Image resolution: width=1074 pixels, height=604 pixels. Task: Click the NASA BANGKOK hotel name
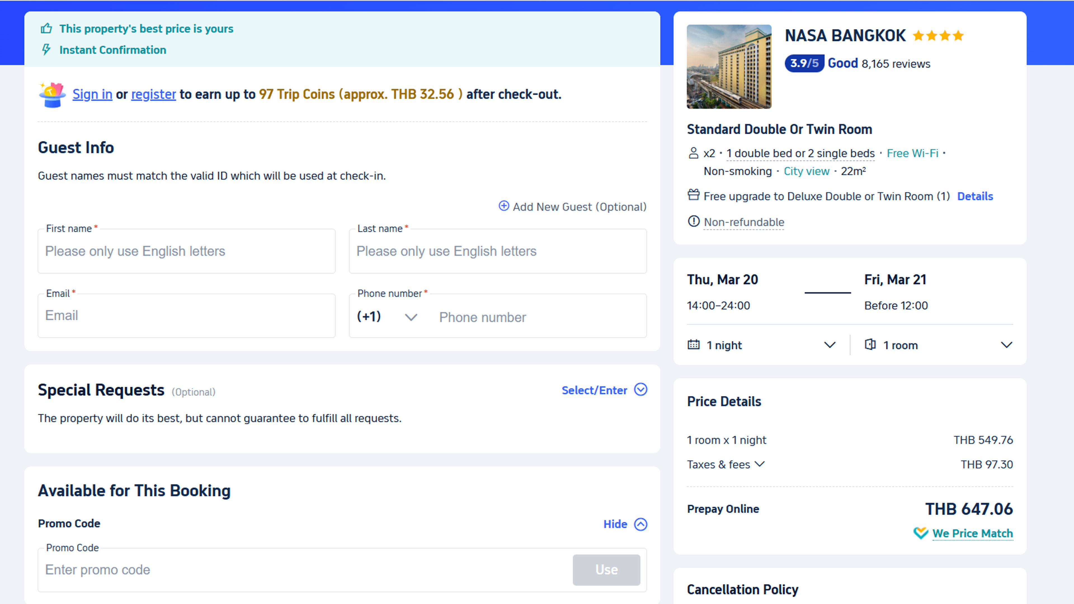tap(845, 36)
